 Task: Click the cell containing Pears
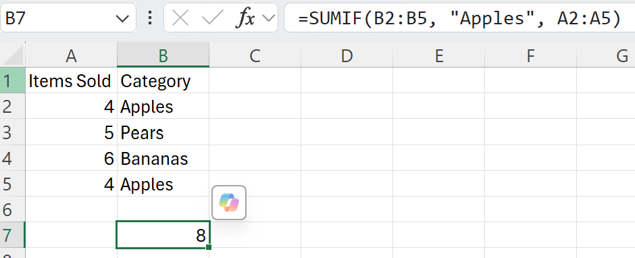163,132
